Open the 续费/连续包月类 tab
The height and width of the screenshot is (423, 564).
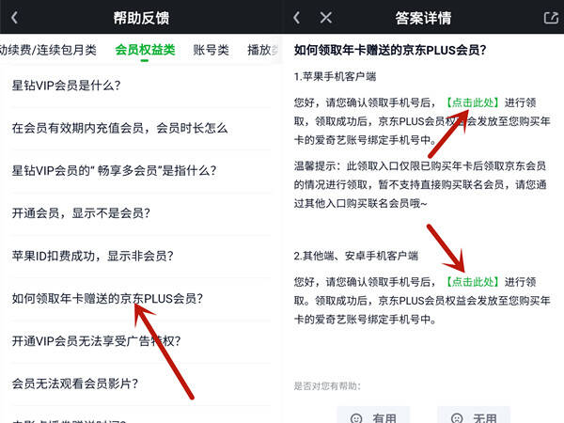click(x=48, y=50)
